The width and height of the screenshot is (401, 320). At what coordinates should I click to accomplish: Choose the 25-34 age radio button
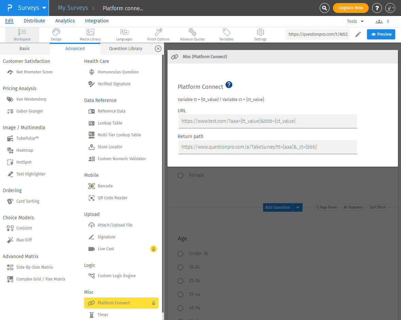tap(180, 281)
